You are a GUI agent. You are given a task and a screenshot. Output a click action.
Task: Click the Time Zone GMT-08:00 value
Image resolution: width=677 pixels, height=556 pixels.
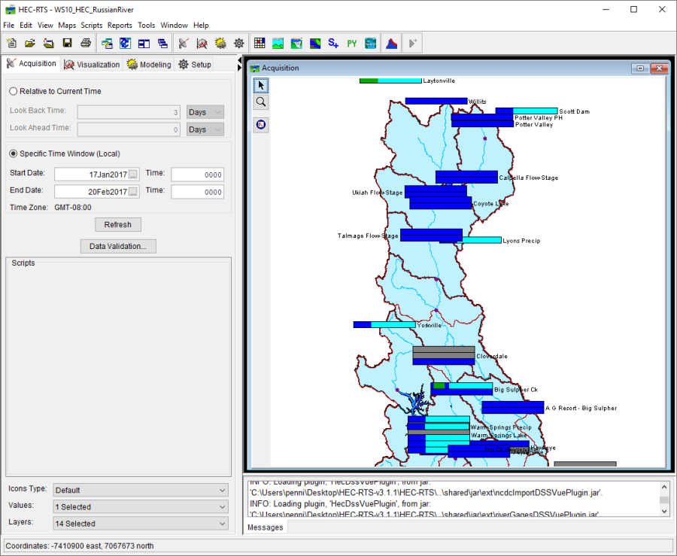(x=73, y=207)
